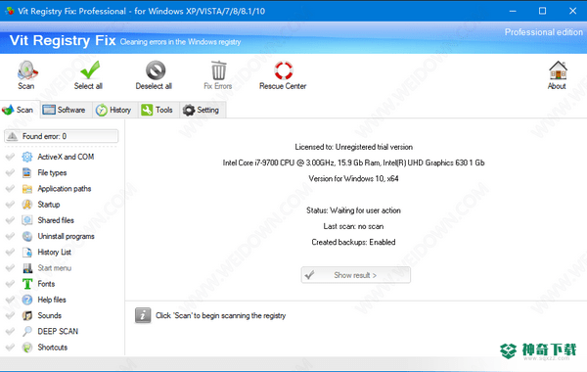Screen dimensions: 587x372
Task: Select the DEEP SCAN label
Action: click(x=58, y=332)
